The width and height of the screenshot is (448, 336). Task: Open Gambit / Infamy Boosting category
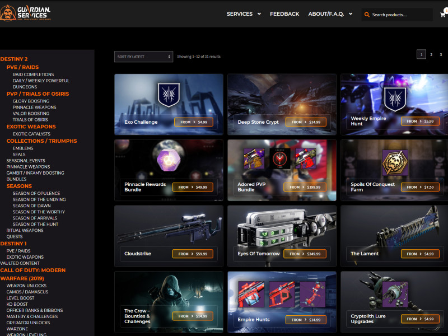pyautogui.click(x=35, y=173)
